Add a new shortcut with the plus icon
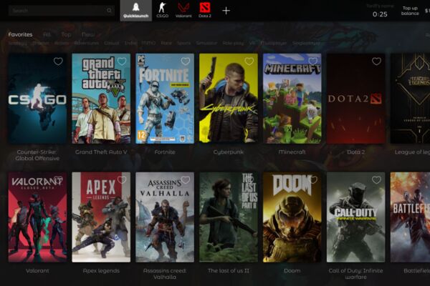This screenshot has width=430, height=286. (226, 11)
